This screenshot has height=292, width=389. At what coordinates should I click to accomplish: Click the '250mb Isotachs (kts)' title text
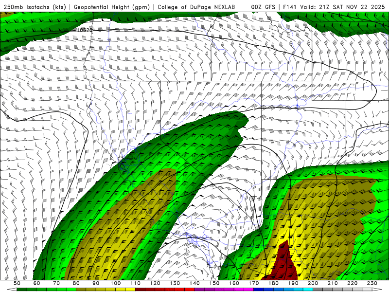tap(35, 7)
